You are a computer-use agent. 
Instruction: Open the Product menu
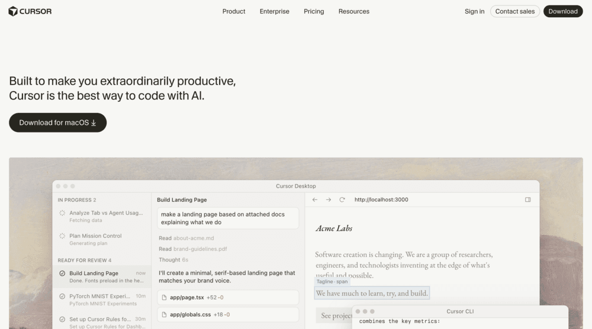pos(234,11)
